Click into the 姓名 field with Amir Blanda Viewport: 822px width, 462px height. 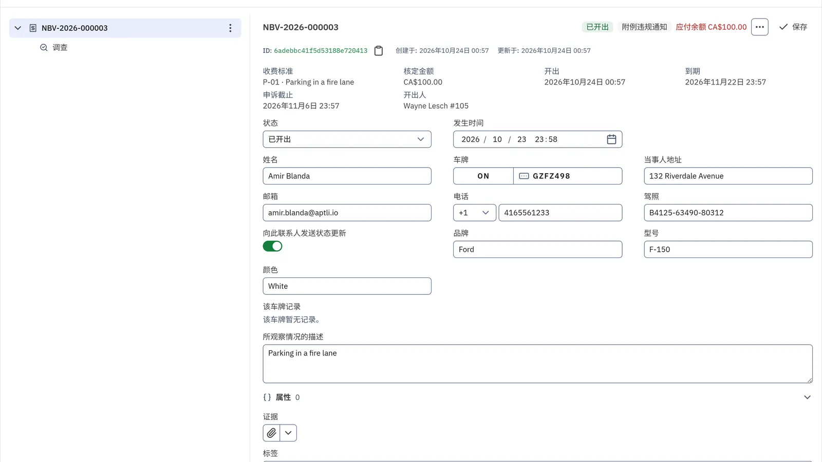point(347,176)
